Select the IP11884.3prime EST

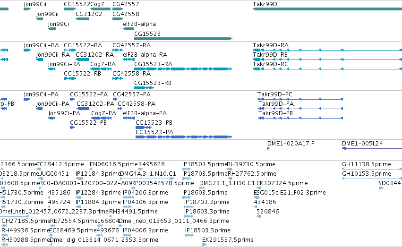click(x=78, y=207)
